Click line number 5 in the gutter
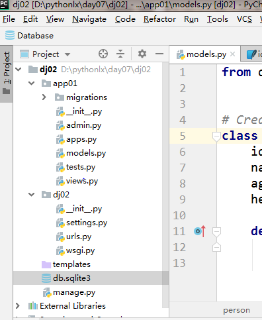The height and width of the screenshot is (320, 262). pyautogui.click(x=183, y=136)
